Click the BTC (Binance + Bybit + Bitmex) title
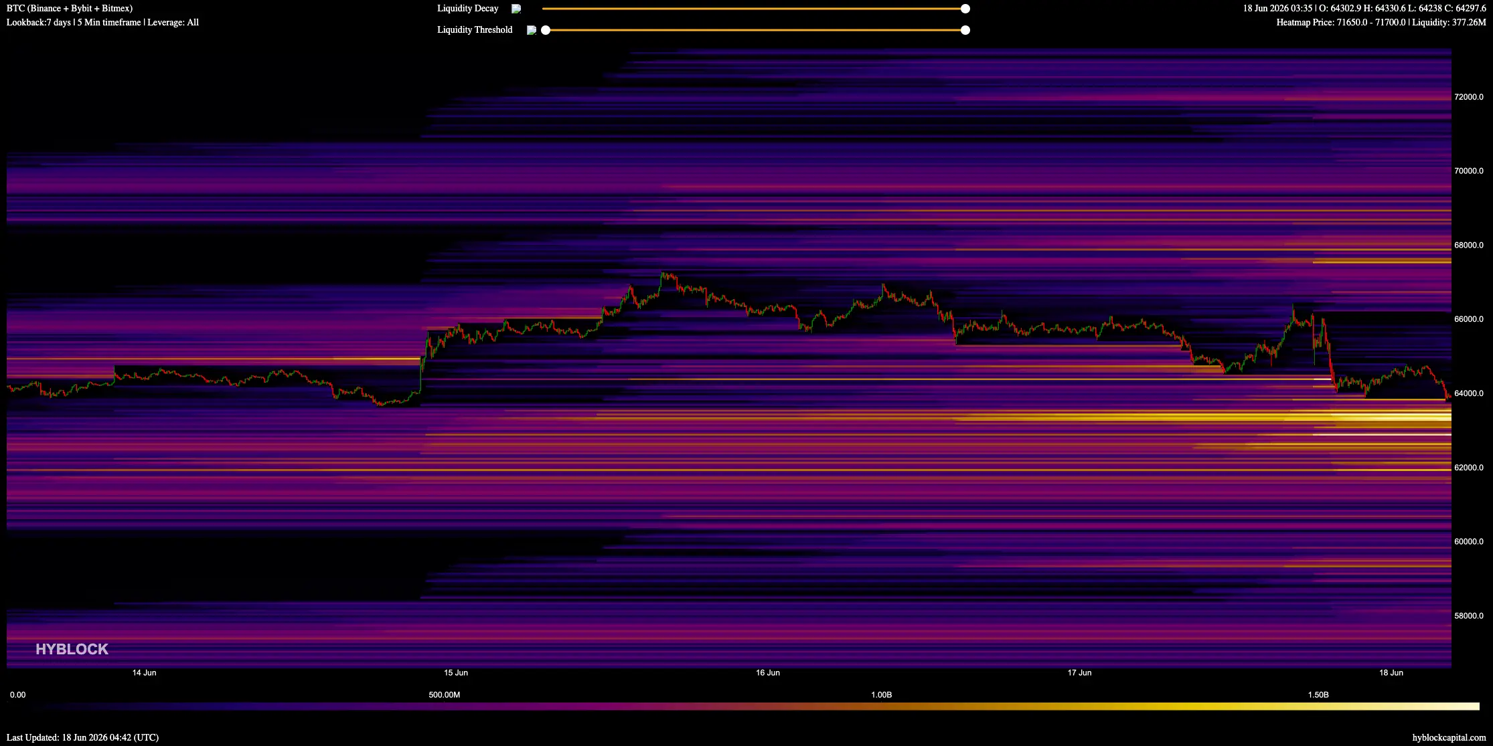The width and height of the screenshot is (1493, 746). (70, 9)
